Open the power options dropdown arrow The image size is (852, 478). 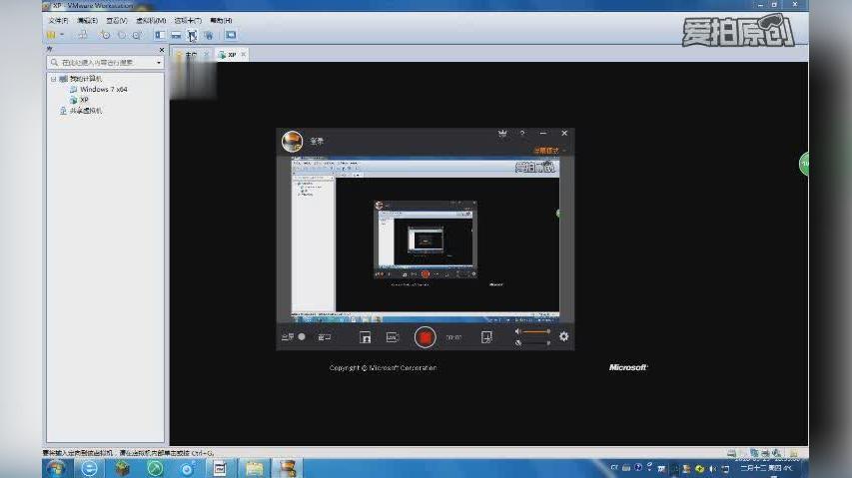62,35
